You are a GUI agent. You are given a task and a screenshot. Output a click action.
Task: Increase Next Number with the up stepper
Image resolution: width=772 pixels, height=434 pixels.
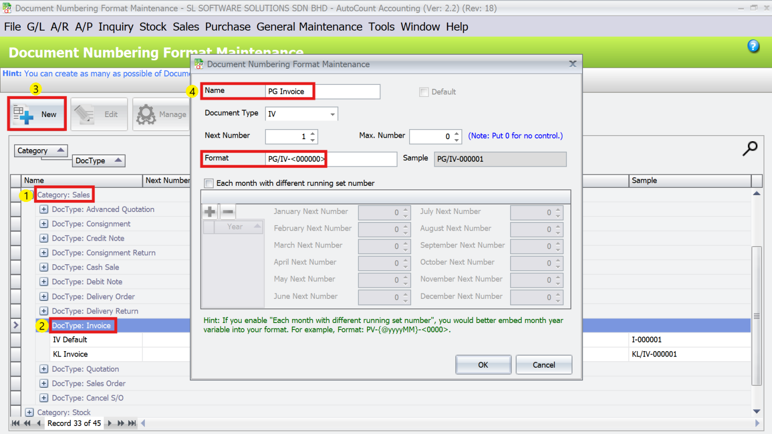(x=312, y=134)
